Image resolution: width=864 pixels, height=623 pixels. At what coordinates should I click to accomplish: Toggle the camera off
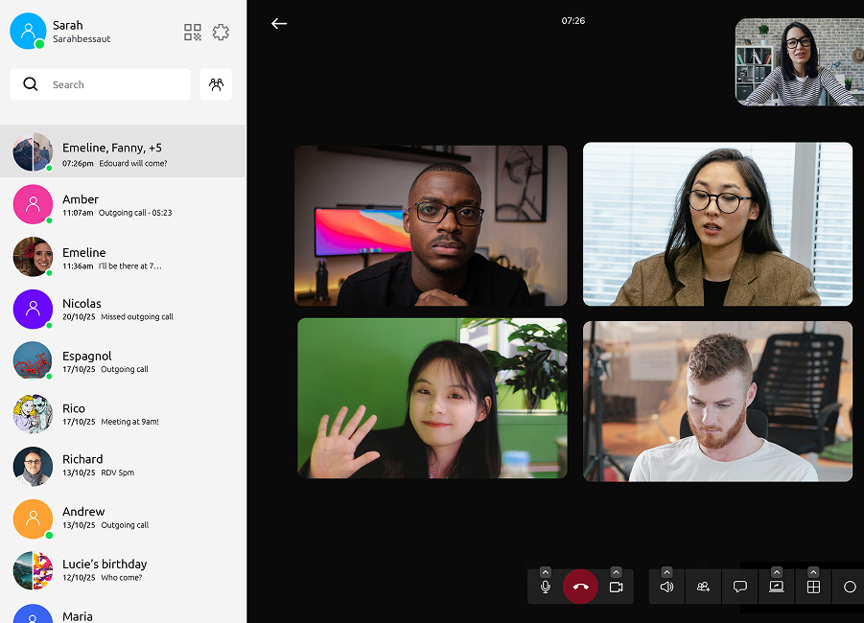point(616,587)
